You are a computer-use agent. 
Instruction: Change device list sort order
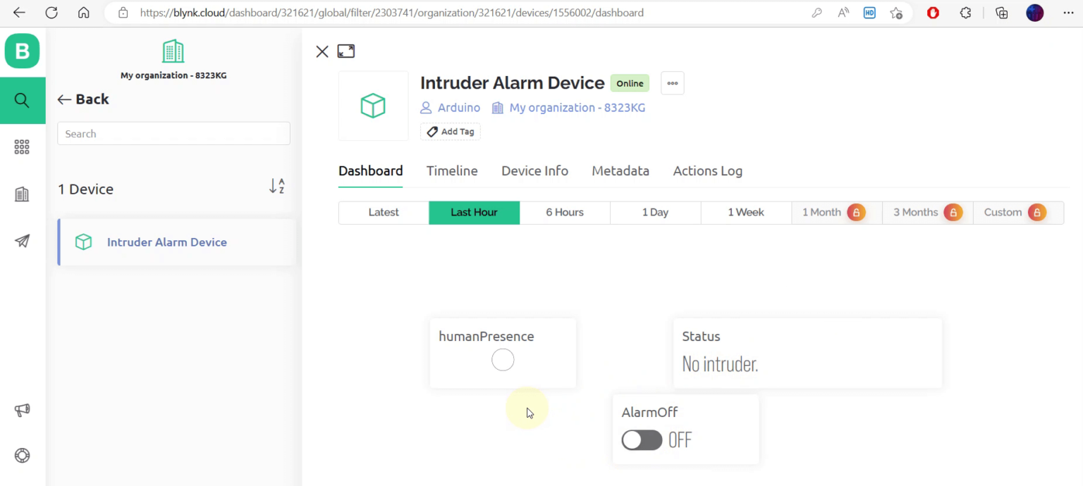276,186
